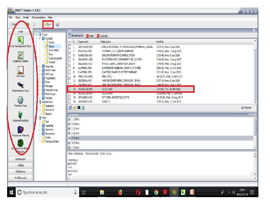270x202 pixels.
Task: Expand the Root Crops tree node
Action: coord(40,70)
